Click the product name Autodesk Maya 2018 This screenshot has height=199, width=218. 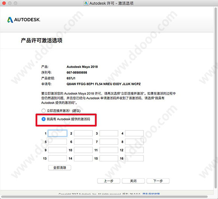[82, 67]
